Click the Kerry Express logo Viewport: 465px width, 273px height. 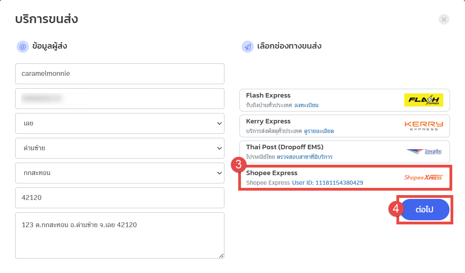tap(424, 126)
